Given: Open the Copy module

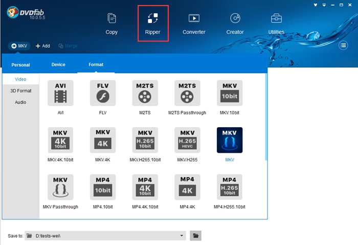Looking at the screenshot, I should (111, 24).
